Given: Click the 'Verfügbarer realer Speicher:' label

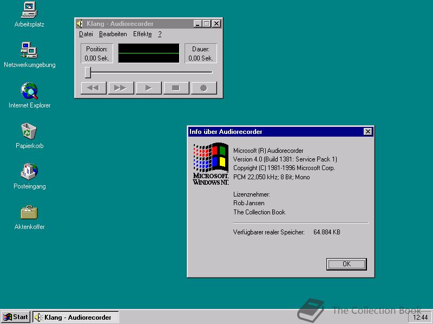Looking at the screenshot, I should pos(268,232).
